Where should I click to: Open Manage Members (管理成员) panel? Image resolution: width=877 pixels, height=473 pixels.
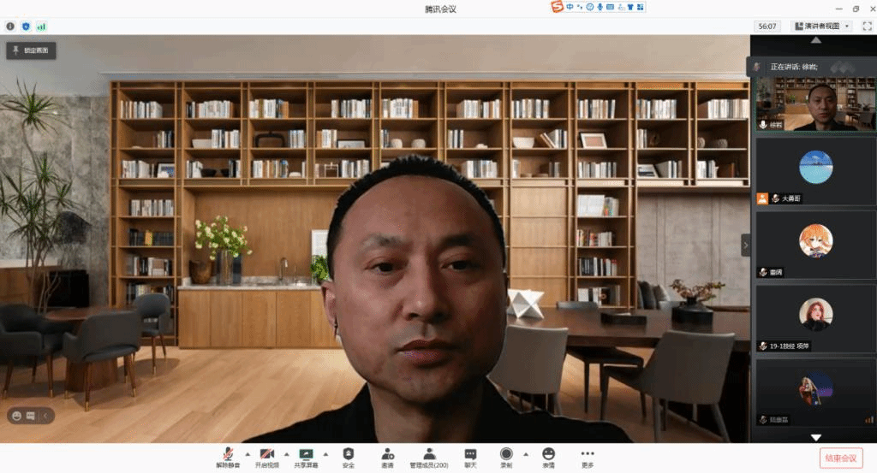pyautogui.click(x=428, y=457)
